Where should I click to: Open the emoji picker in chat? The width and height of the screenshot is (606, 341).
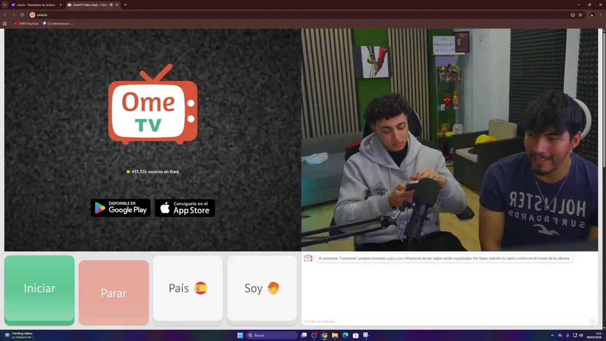(592, 322)
